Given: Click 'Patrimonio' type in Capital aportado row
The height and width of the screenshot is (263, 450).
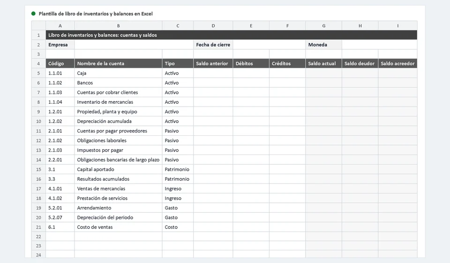Looking at the screenshot, I should (178, 170).
